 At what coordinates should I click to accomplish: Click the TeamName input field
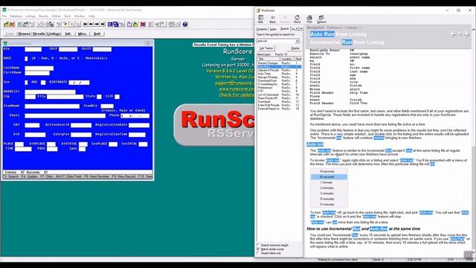point(52,106)
